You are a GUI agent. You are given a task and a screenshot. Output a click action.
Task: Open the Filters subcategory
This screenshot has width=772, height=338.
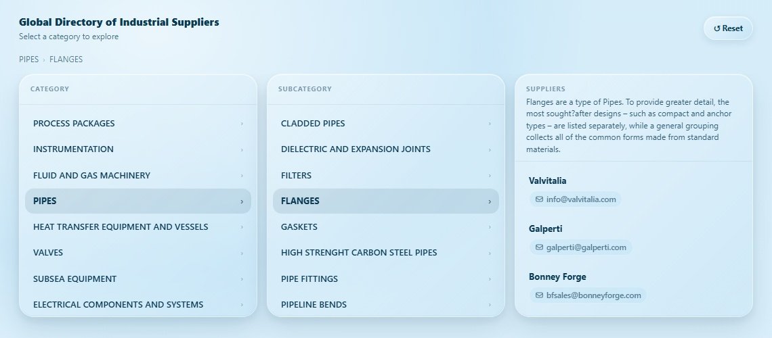(296, 176)
